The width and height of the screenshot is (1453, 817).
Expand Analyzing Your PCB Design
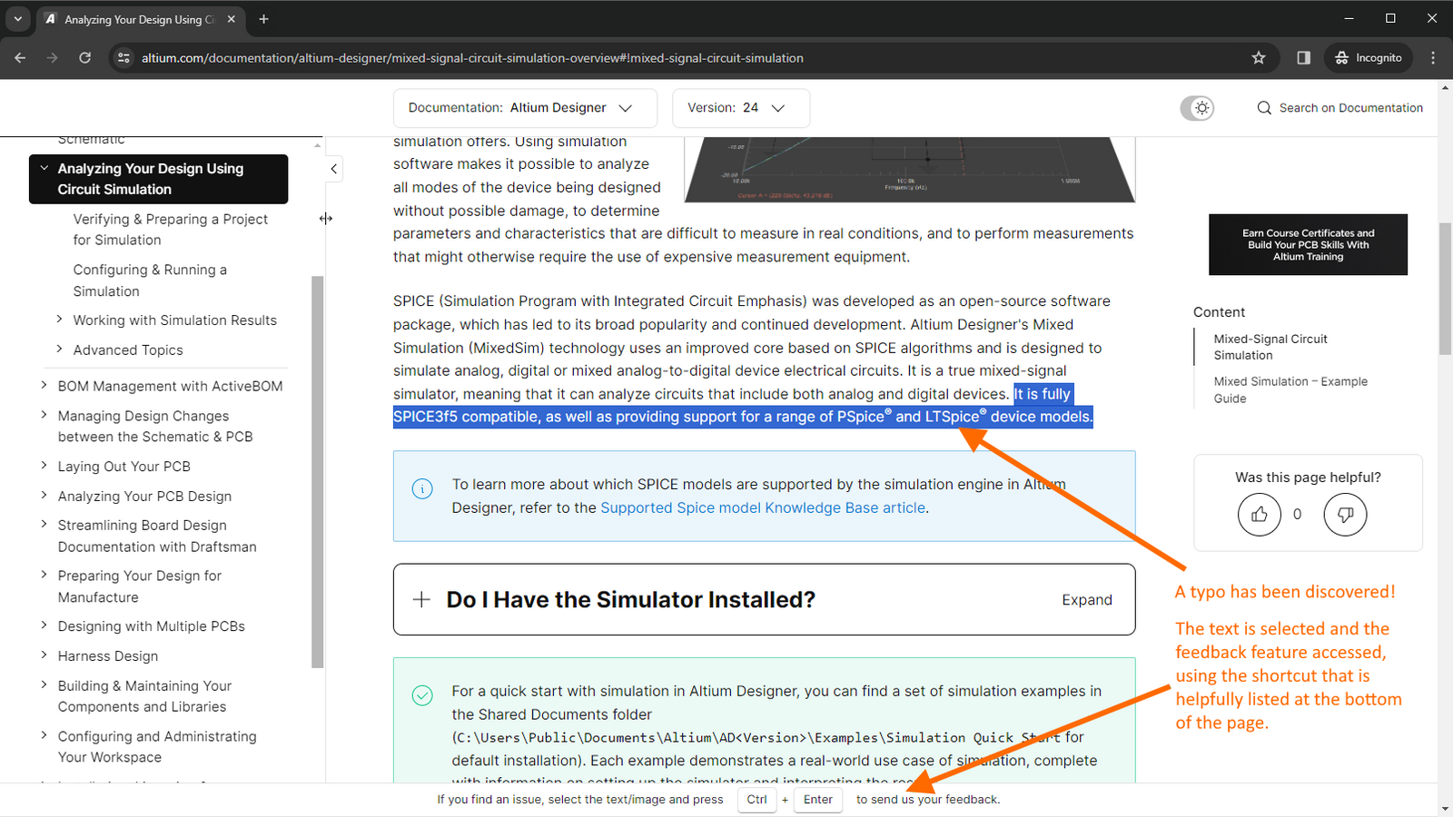pyautogui.click(x=44, y=496)
